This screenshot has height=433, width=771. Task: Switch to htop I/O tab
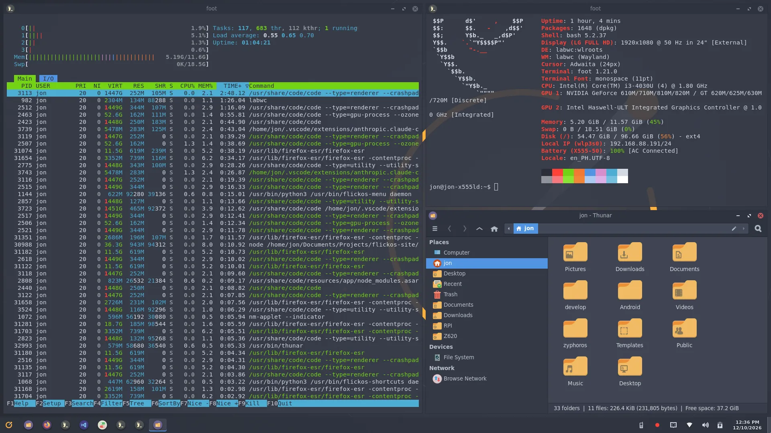(x=48, y=79)
